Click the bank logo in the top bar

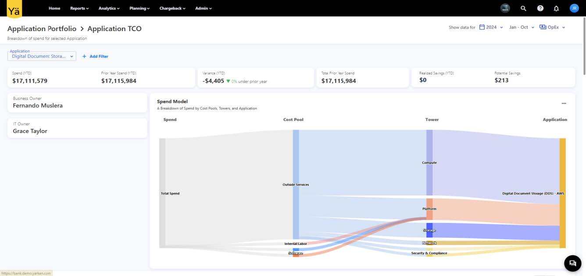pos(505,8)
